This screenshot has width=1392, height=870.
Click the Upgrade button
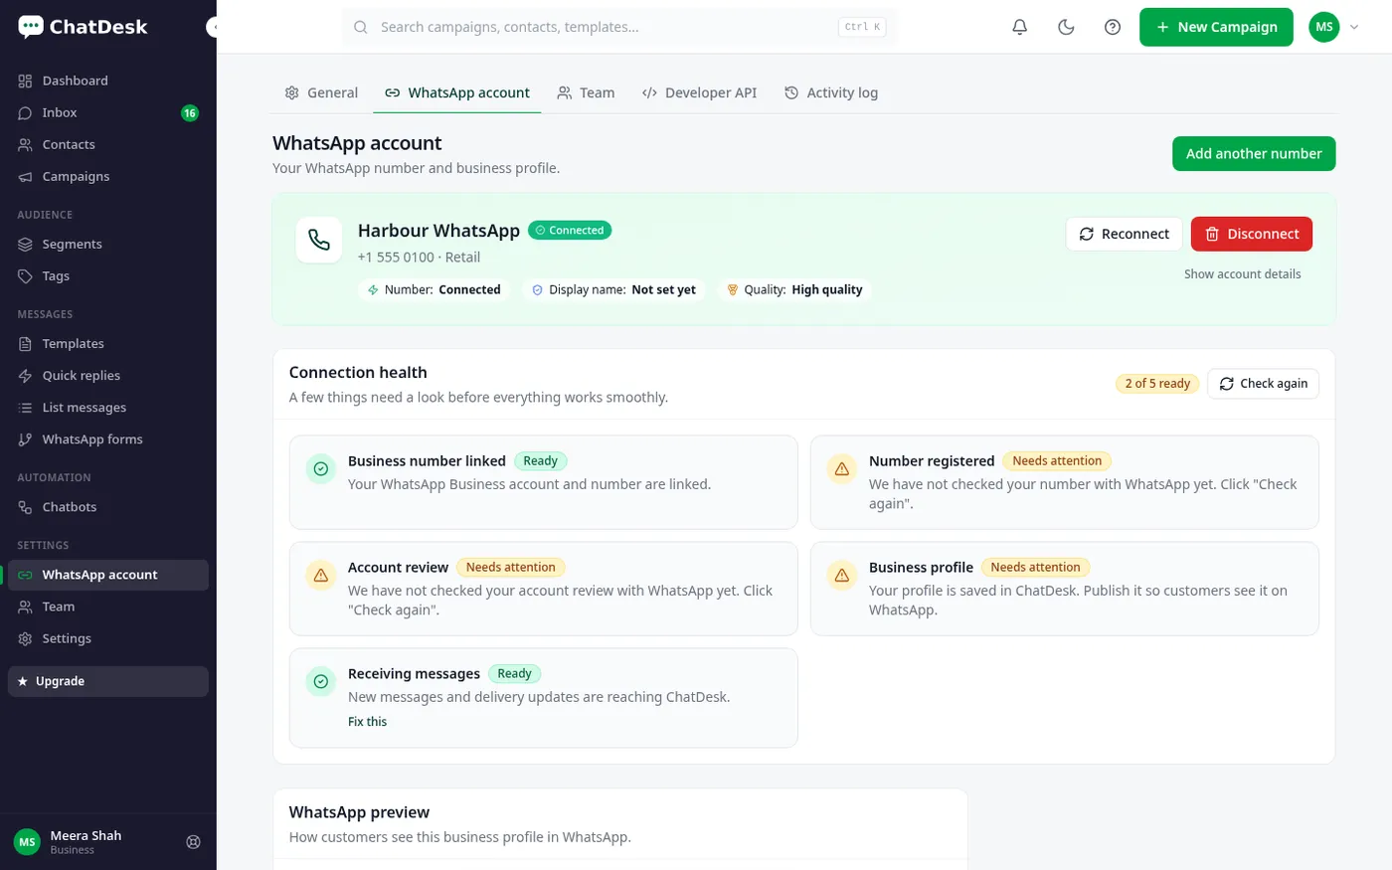tap(108, 681)
